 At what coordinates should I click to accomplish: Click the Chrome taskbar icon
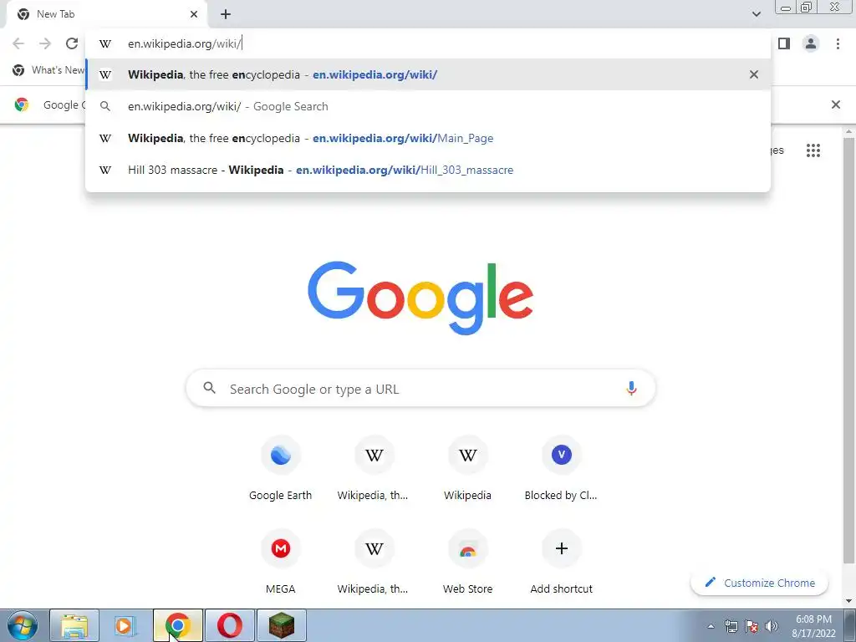178,625
